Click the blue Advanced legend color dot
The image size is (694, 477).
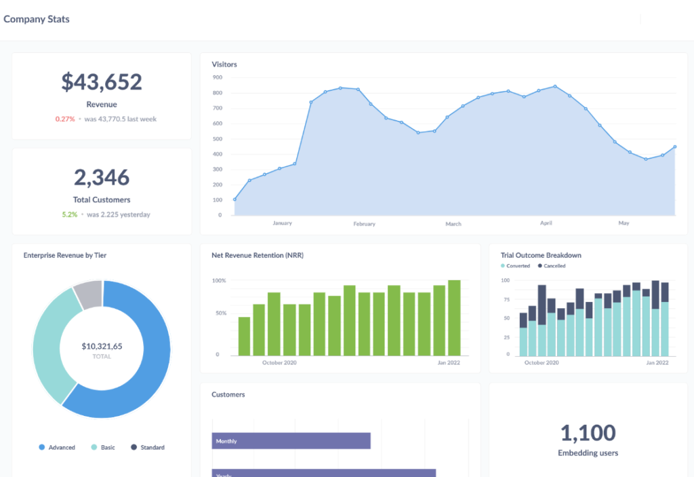point(41,447)
